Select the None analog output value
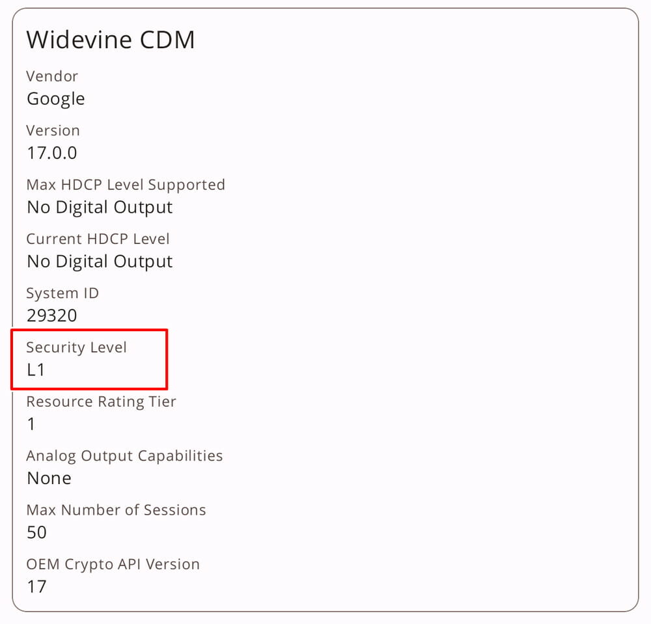This screenshot has height=624, width=651. coord(49,479)
